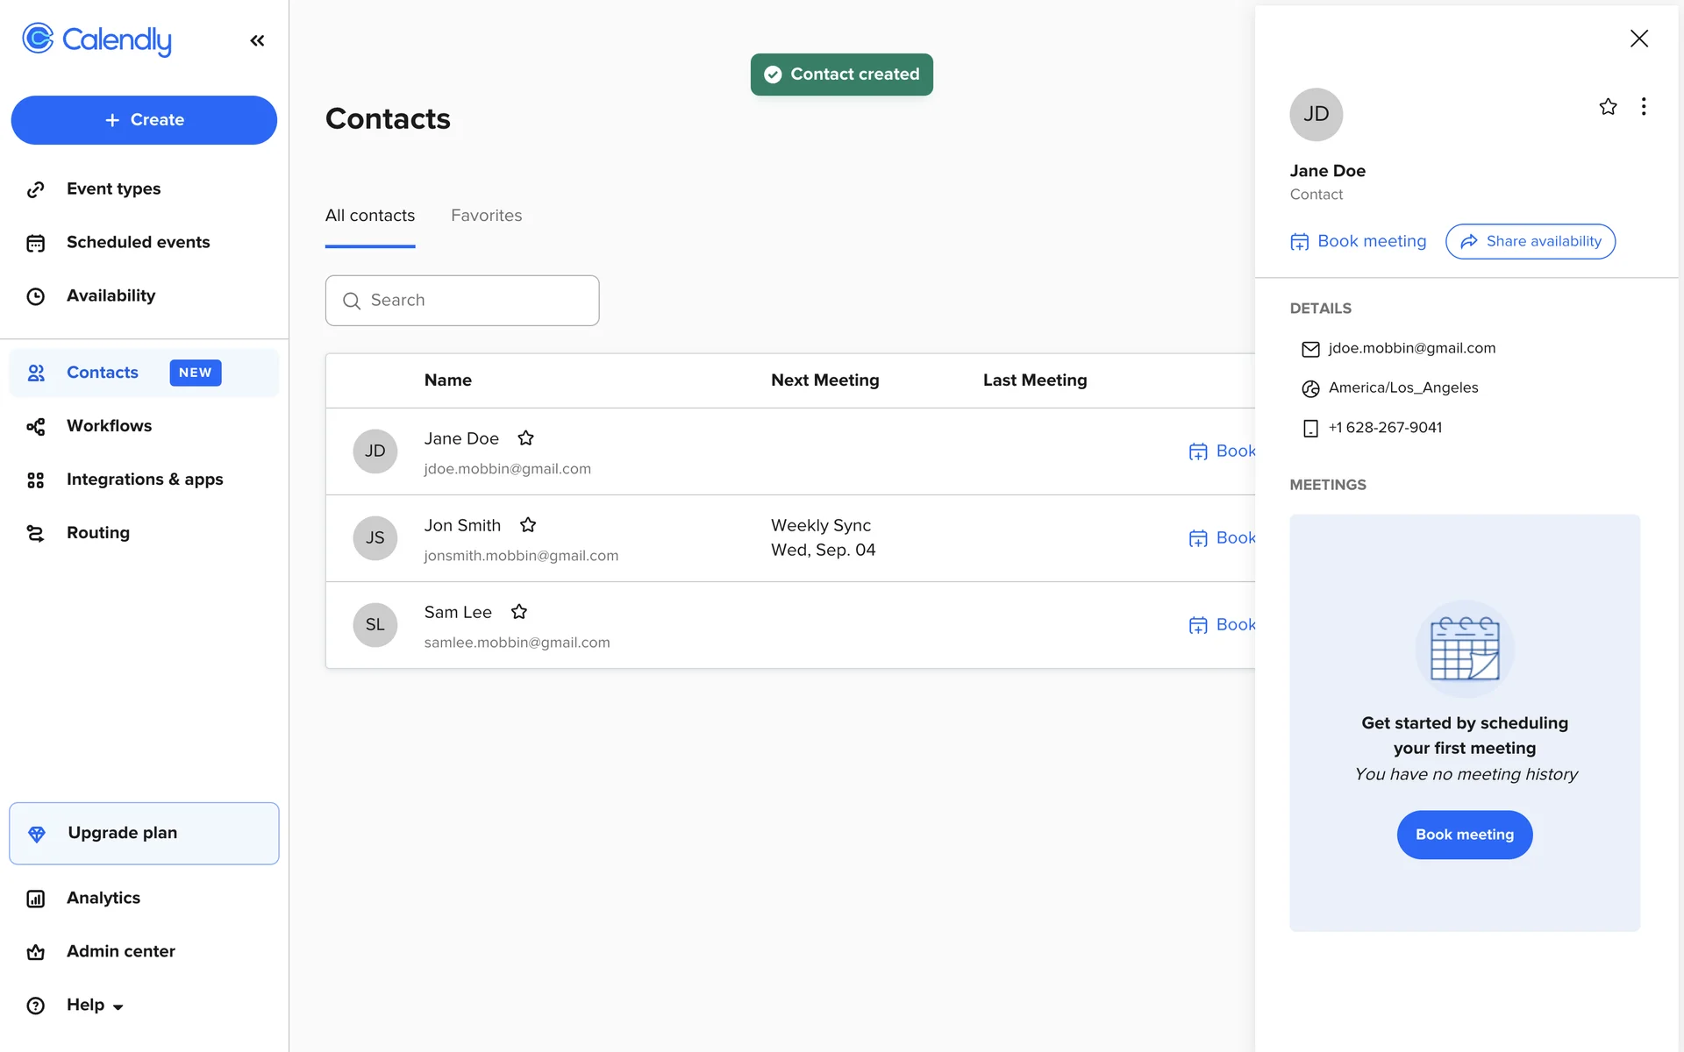Open Scheduled events from the sidebar
Image resolution: width=1684 pixels, height=1052 pixels.
pyautogui.click(x=138, y=243)
